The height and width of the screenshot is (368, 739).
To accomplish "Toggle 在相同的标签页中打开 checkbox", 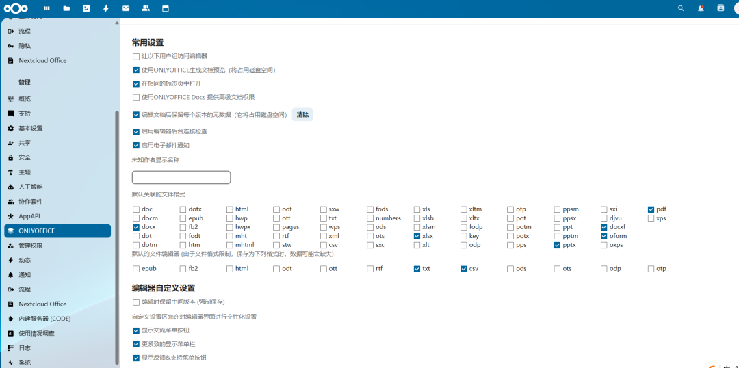I will coord(136,83).
